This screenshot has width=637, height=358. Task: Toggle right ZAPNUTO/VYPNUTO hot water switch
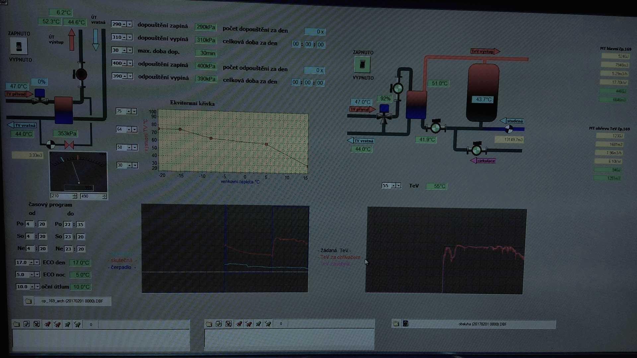362,65
